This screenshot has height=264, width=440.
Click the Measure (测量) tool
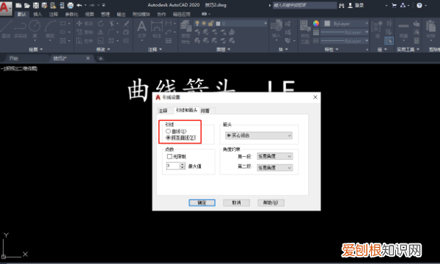click(403, 30)
